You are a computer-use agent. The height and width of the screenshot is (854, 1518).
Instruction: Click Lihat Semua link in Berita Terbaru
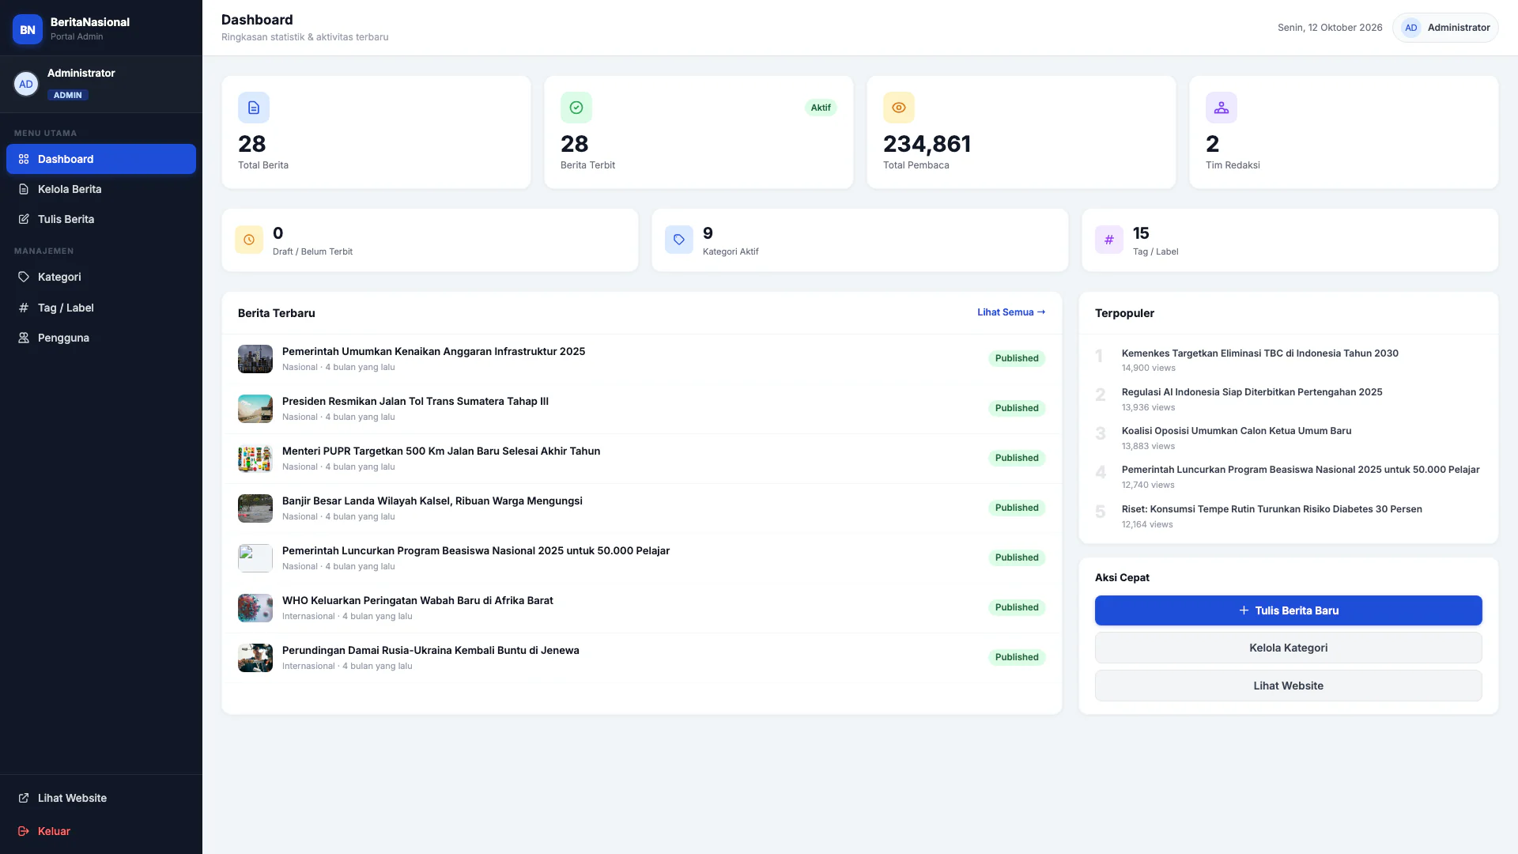[x=1011, y=312]
